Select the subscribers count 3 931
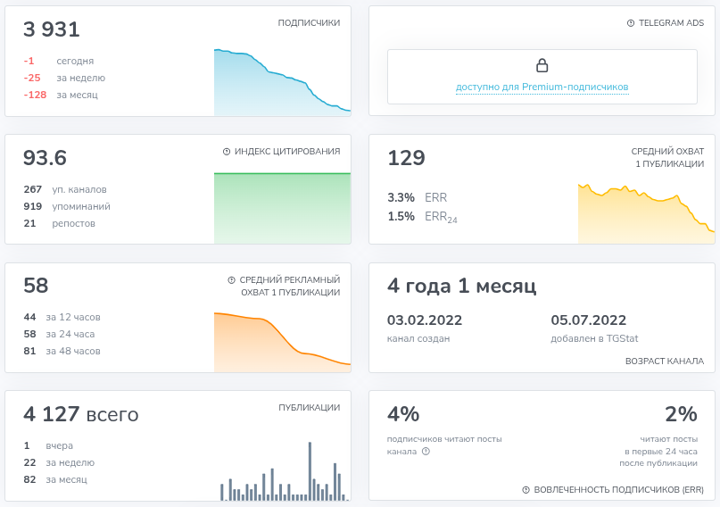Screen dimensions: 720x507 click(52, 29)
